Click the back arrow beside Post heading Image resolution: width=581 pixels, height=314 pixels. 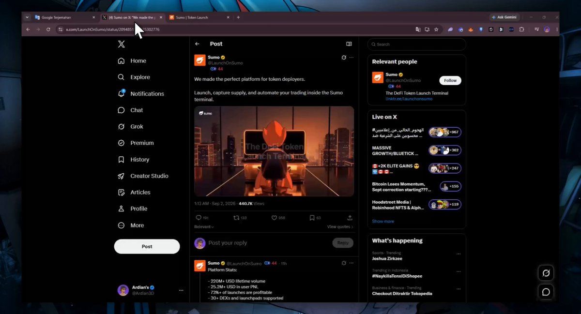click(x=197, y=44)
